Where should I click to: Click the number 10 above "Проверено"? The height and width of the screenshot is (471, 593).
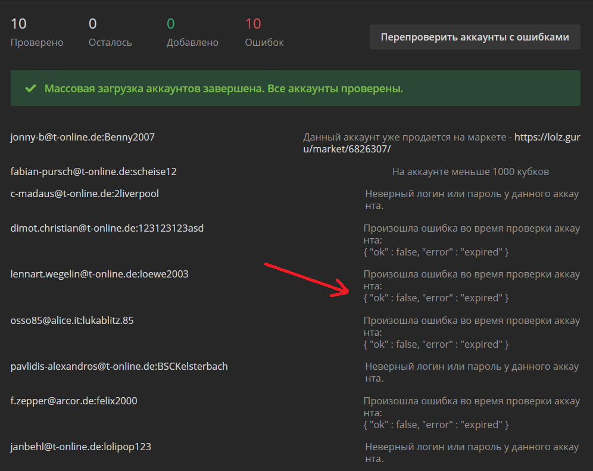(x=18, y=24)
